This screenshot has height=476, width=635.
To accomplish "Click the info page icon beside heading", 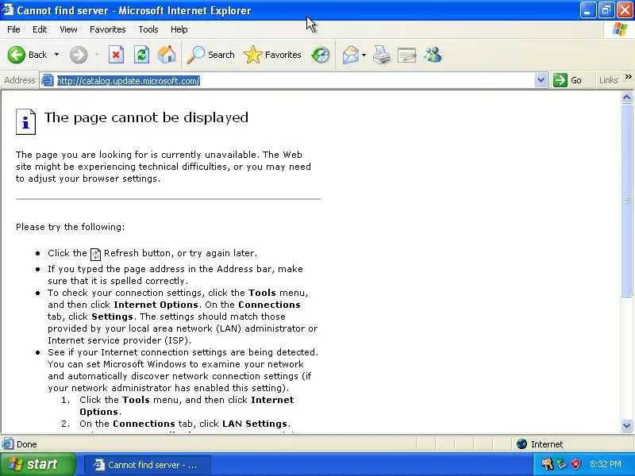I will 25,121.
